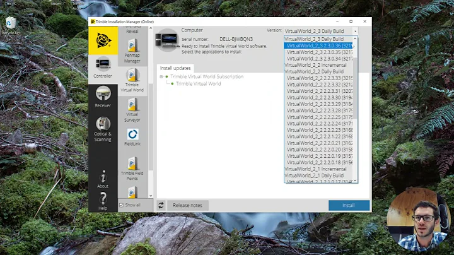Pick VirtualWorld_2_3 2.3.0.36 version
The height and width of the screenshot is (255, 454).
tap(318, 45)
